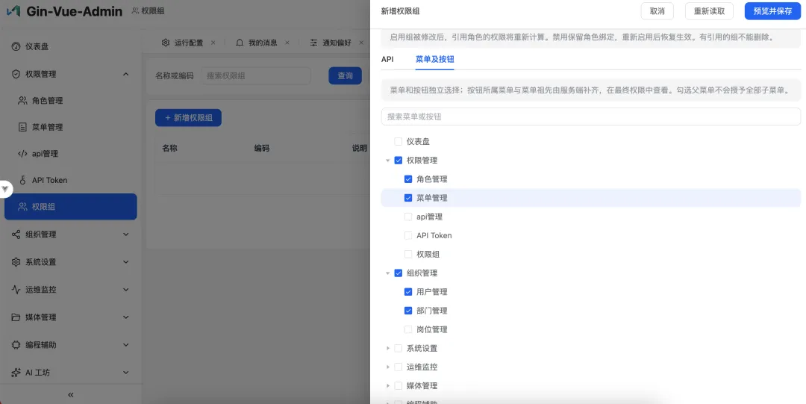Collapse 权限管理 sidebar chevron
The width and height of the screenshot is (806, 404).
(126, 74)
